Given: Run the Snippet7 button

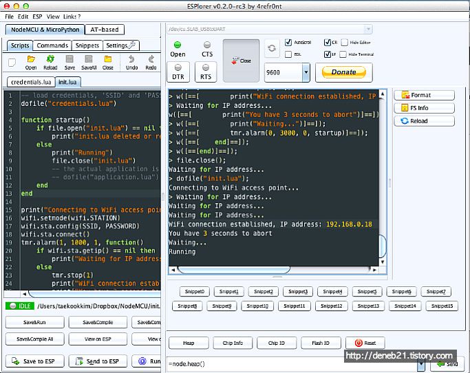Looking at the screenshot, I should [436, 291].
